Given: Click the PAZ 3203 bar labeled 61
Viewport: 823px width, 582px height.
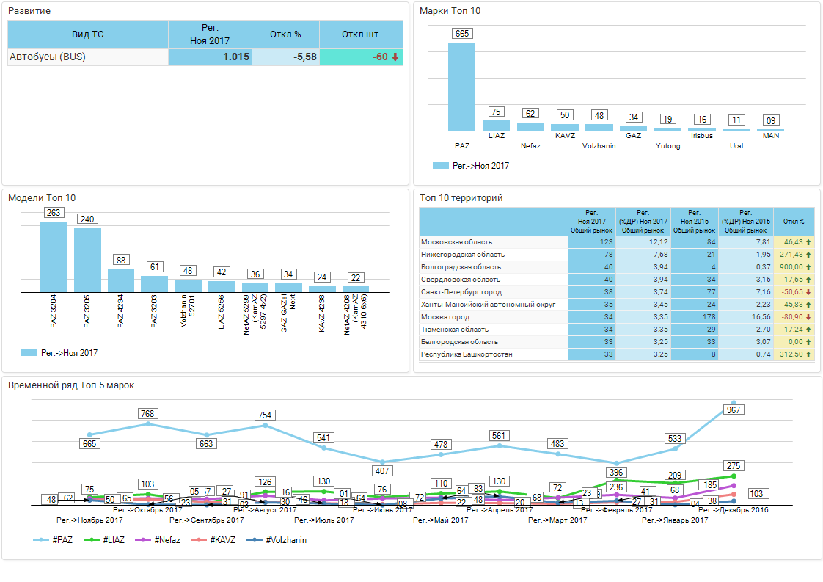Looking at the screenshot, I should tap(154, 284).
